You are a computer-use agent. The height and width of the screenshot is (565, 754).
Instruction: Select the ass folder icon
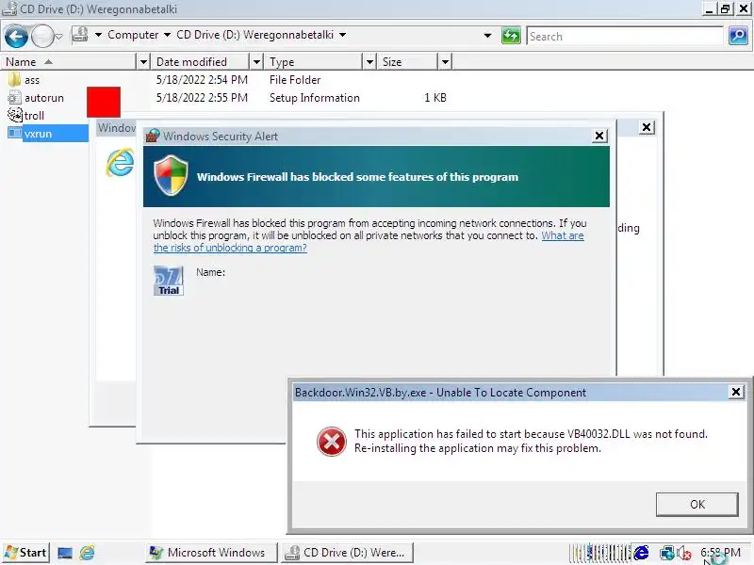click(x=14, y=79)
